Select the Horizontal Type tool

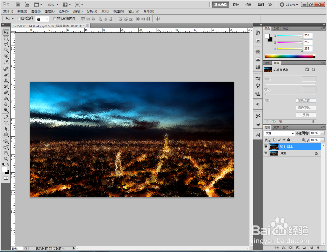tap(6, 123)
